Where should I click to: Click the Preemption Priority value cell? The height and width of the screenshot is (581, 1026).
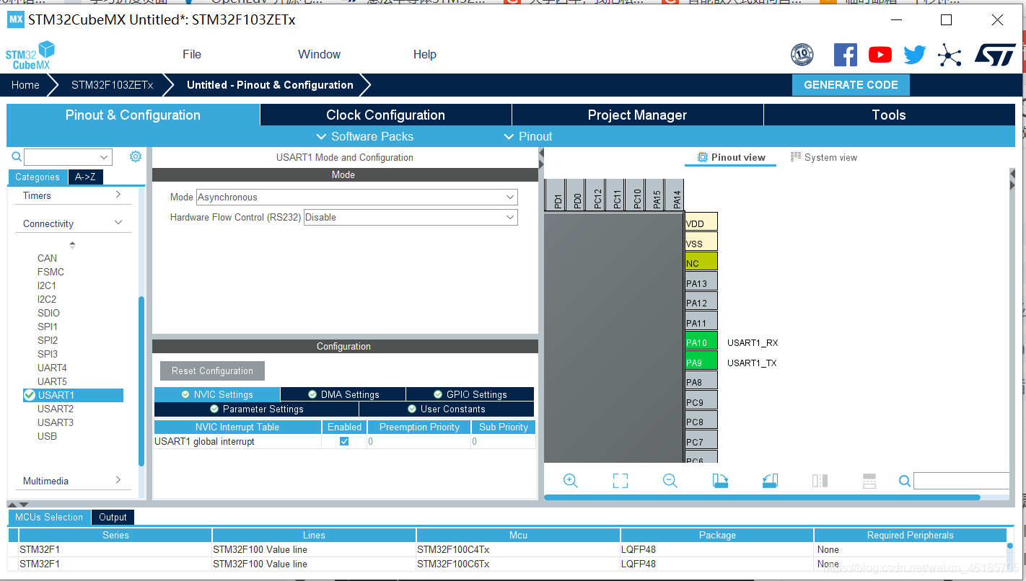pyautogui.click(x=418, y=441)
